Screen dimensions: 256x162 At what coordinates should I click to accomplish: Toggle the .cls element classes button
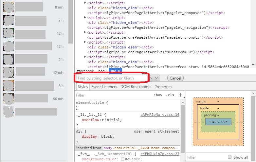170,95
